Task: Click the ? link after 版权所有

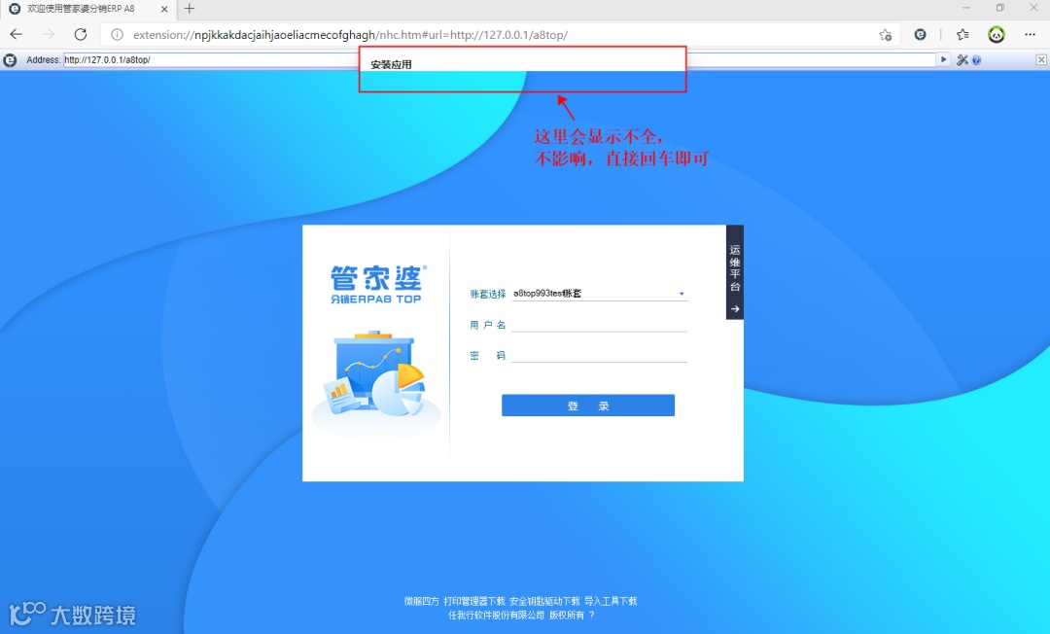Action: pyautogui.click(x=591, y=615)
